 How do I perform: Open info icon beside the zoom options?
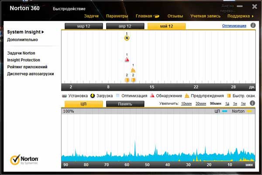point(252,103)
